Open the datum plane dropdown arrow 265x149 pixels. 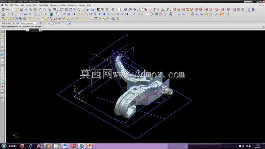60,14
